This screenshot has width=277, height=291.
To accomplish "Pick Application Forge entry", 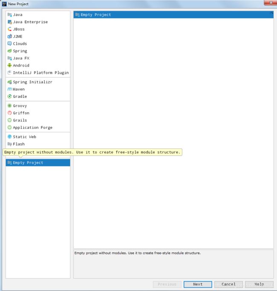I will click(38, 127).
